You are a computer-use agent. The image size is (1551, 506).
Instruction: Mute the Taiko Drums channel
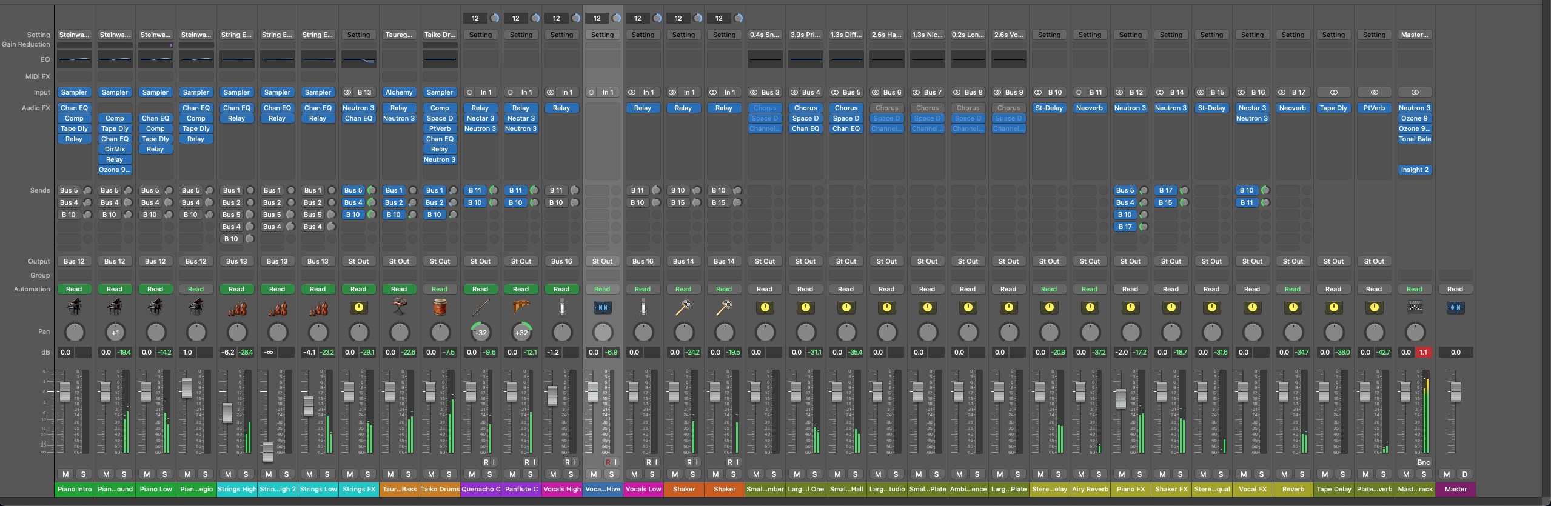[431, 474]
